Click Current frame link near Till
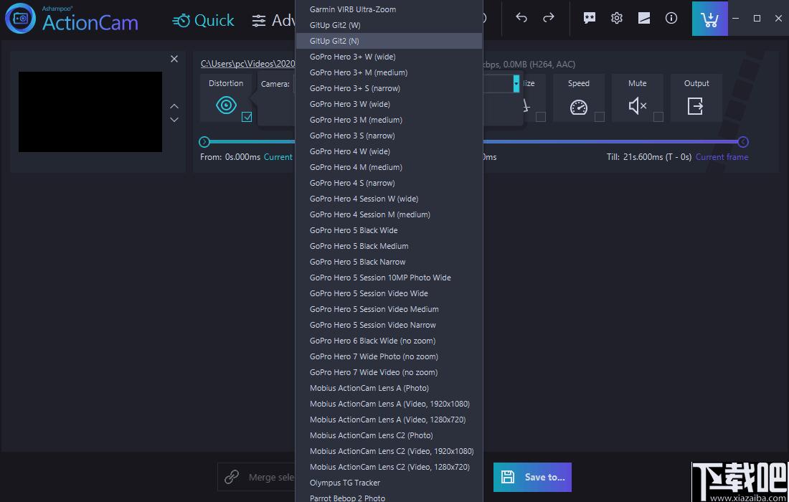The width and height of the screenshot is (789, 502). [x=722, y=157]
